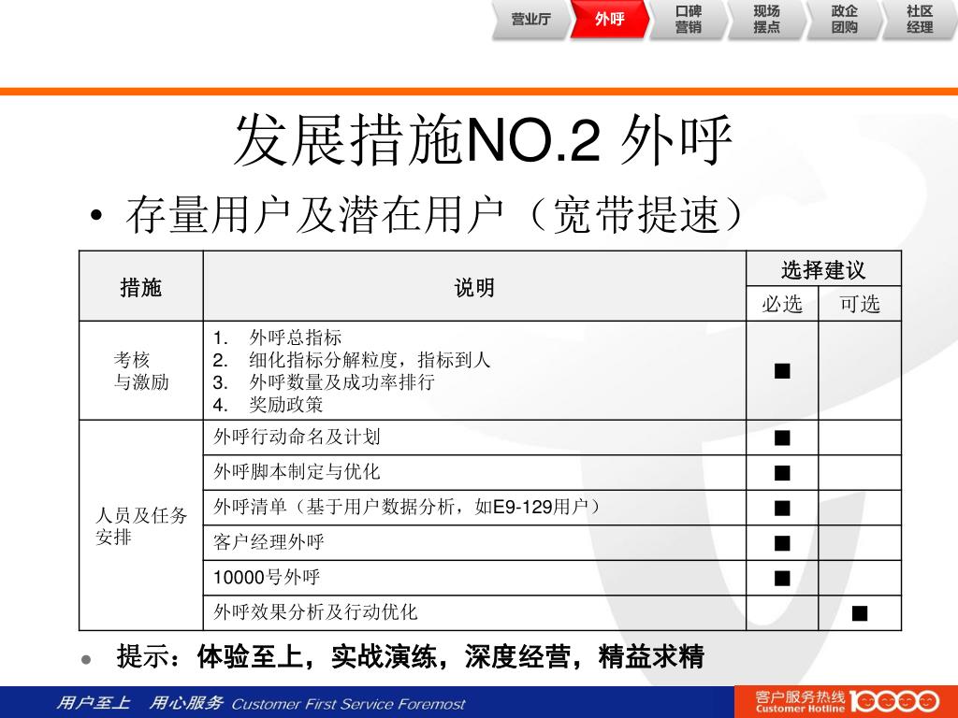The width and height of the screenshot is (958, 718).
Task: Click the 外呼清单 E9-129用户 text
Action: [408, 507]
